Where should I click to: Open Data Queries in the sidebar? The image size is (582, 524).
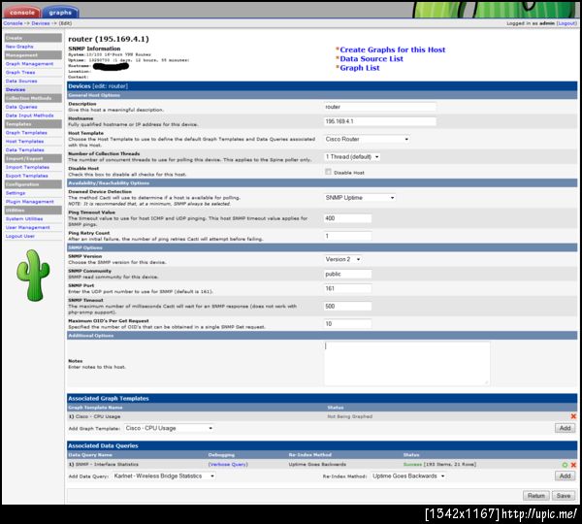pos(21,107)
